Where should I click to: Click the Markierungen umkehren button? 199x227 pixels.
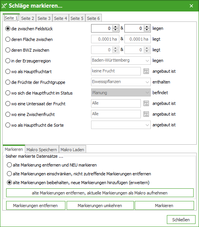pyautogui.click(x=100, y=206)
